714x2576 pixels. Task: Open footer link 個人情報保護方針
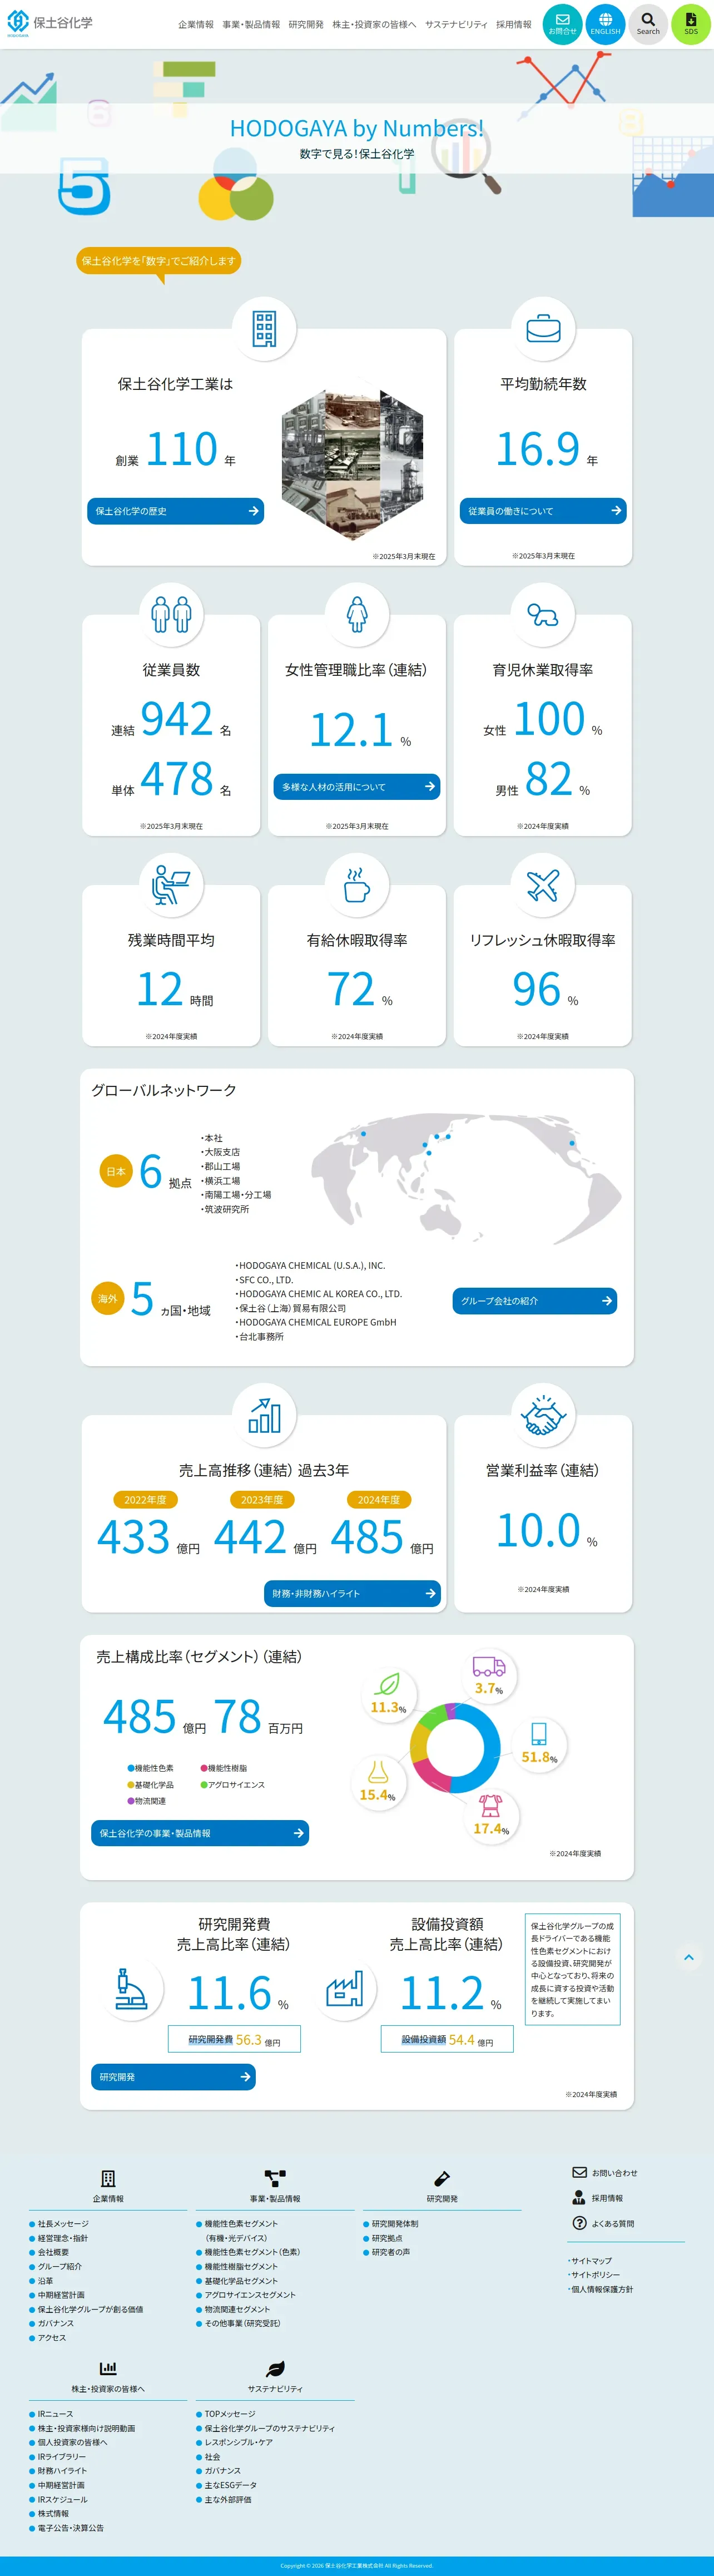(x=602, y=2289)
